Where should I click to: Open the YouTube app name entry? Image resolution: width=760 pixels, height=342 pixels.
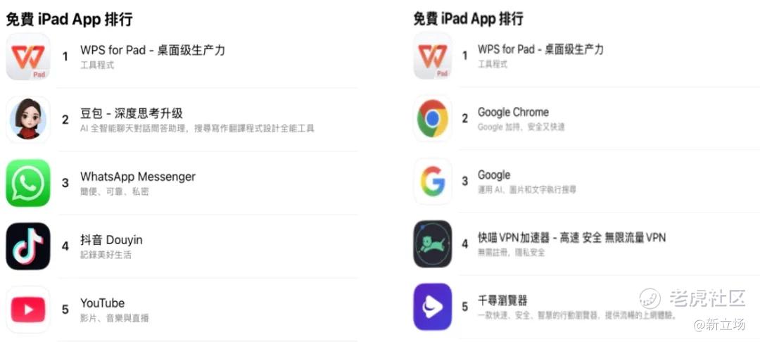tap(102, 303)
